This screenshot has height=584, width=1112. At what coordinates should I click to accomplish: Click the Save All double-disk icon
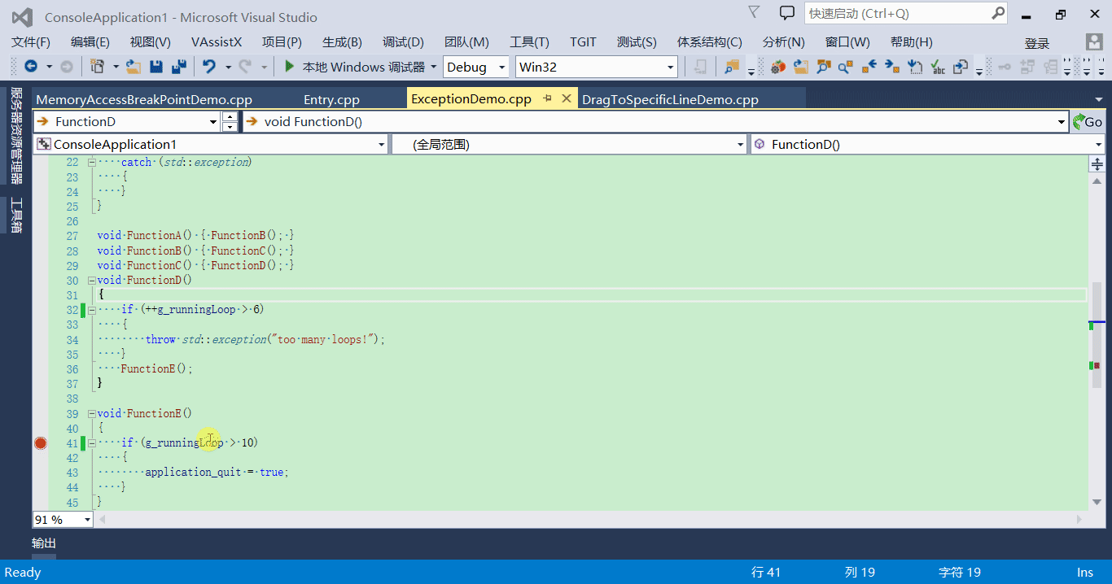coord(179,67)
